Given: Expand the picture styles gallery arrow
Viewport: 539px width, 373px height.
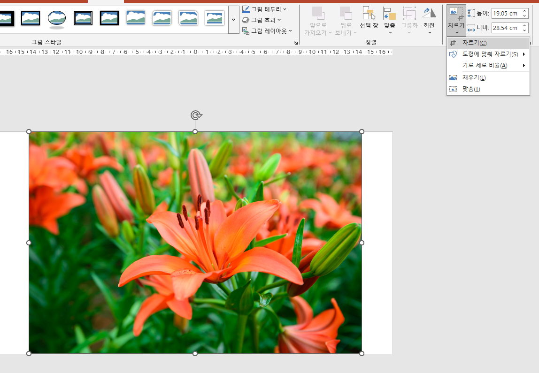Looking at the screenshot, I should click(234, 20).
